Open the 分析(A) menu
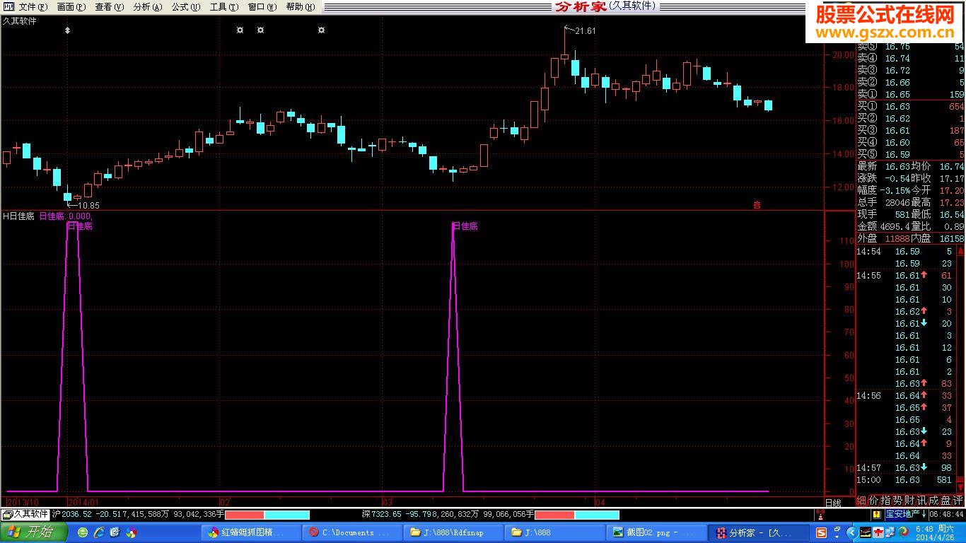 click(148, 7)
